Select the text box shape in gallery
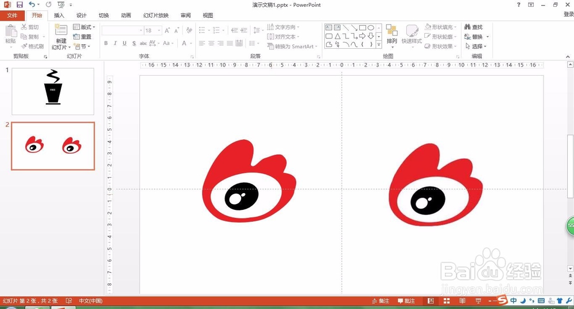 point(329,28)
